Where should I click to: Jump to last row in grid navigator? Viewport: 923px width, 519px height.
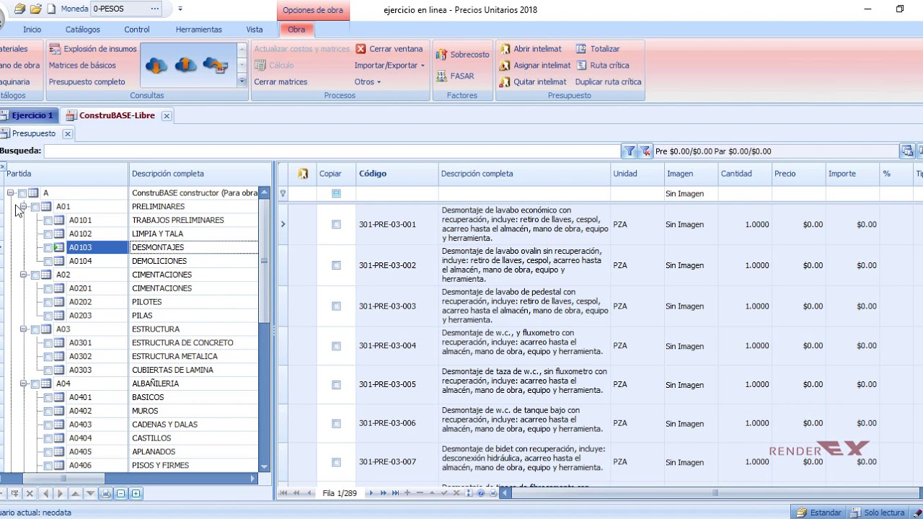click(396, 493)
